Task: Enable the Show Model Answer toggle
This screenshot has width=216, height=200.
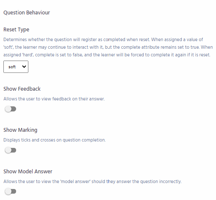Action: [x=11, y=192]
